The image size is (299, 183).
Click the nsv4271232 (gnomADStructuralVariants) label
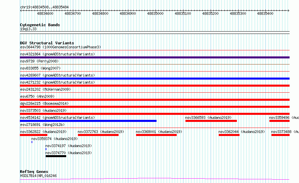[57, 82]
